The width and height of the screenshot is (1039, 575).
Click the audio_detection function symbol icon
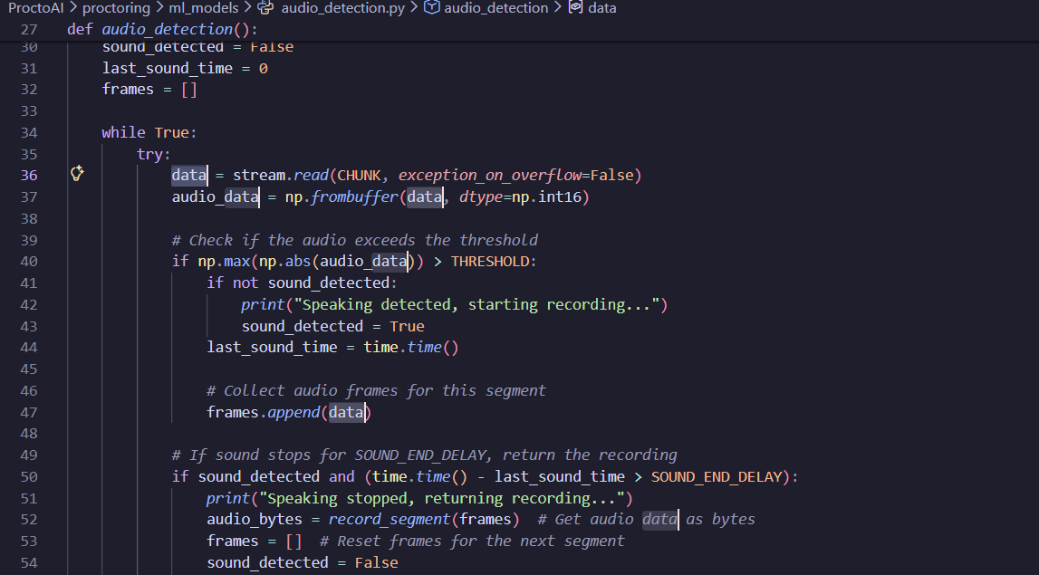[x=431, y=8]
